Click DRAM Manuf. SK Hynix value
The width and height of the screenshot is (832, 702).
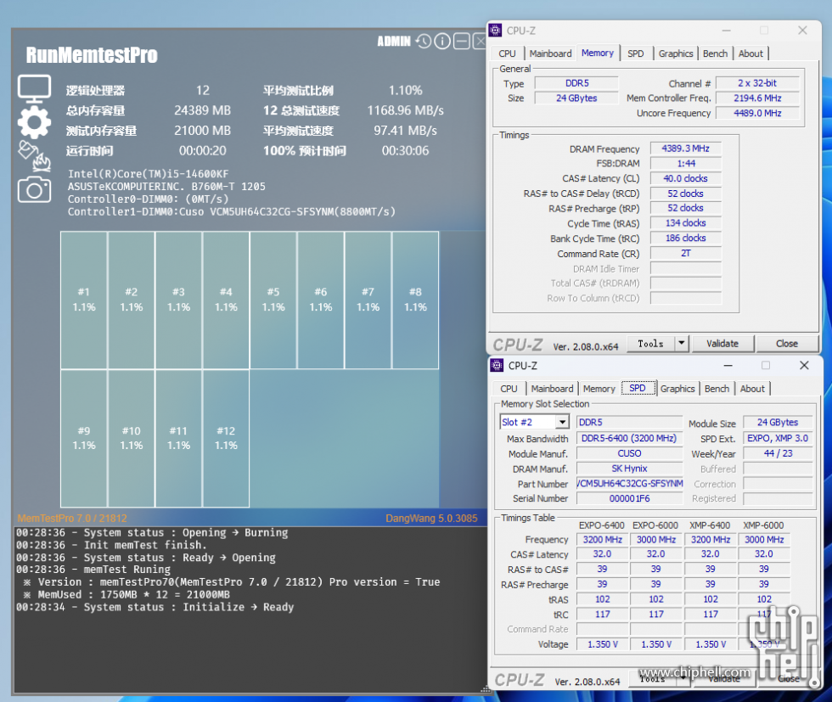[x=629, y=469]
